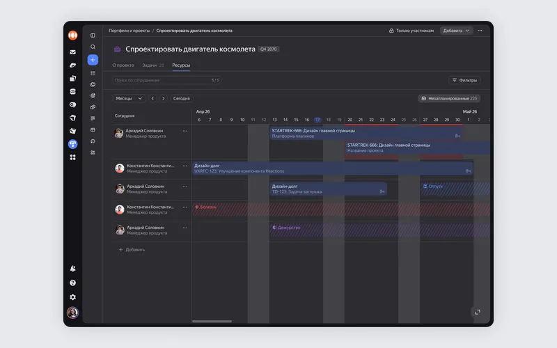Click the help question mark icon

[73, 283]
